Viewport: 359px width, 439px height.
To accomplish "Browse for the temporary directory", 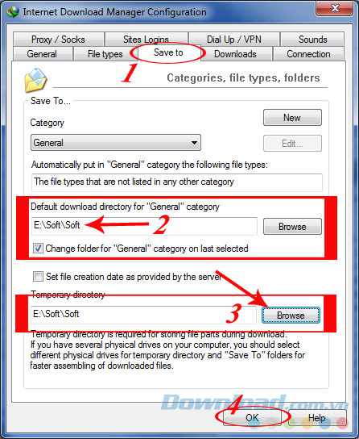I will [291, 316].
